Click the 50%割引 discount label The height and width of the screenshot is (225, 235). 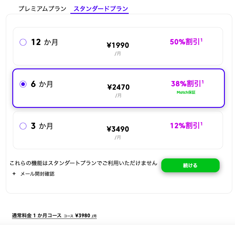(186, 42)
